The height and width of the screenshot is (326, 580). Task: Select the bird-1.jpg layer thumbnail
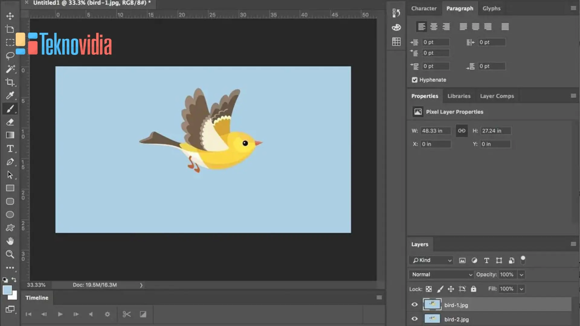(x=432, y=305)
